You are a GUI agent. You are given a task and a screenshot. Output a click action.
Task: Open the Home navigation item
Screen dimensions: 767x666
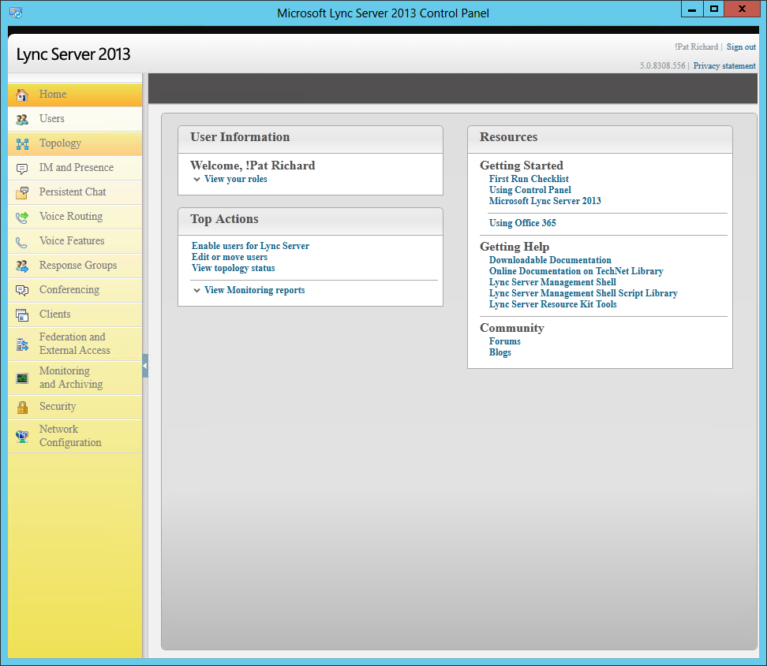[75, 95]
